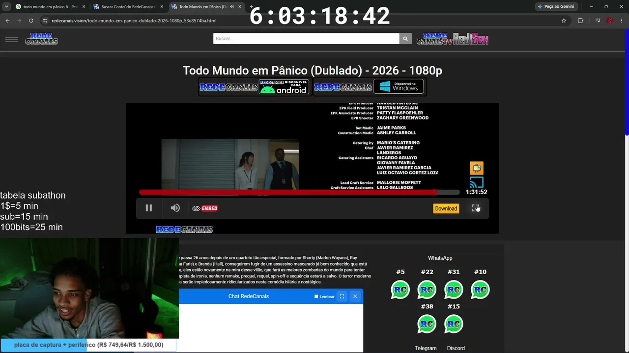Mute the video player volume
The image size is (629, 353).
(175, 208)
